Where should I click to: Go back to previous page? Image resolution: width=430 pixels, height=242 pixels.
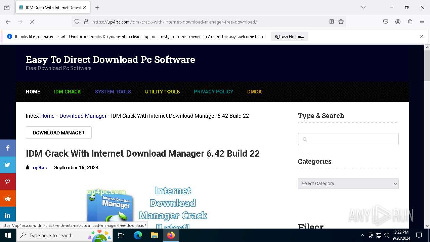(x=8, y=22)
